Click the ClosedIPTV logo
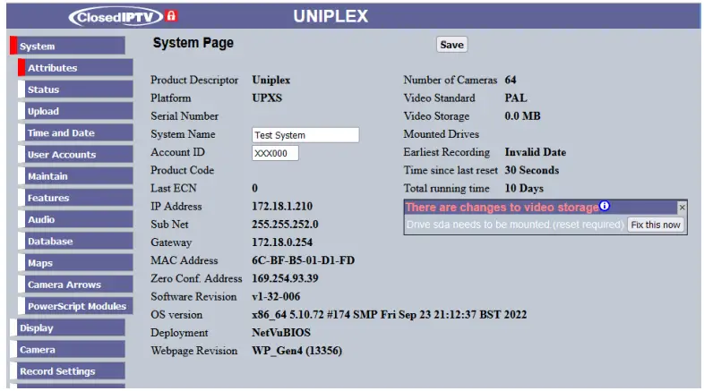 [x=116, y=17]
